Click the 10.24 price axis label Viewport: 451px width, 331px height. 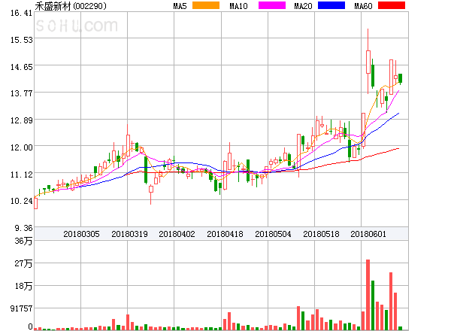[21, 201]
